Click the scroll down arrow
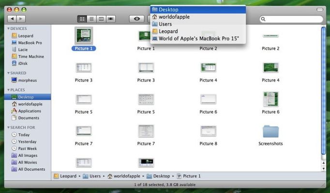Image resolution: width=330 pixels, height=193 pixels. click(x=324, y=168)
